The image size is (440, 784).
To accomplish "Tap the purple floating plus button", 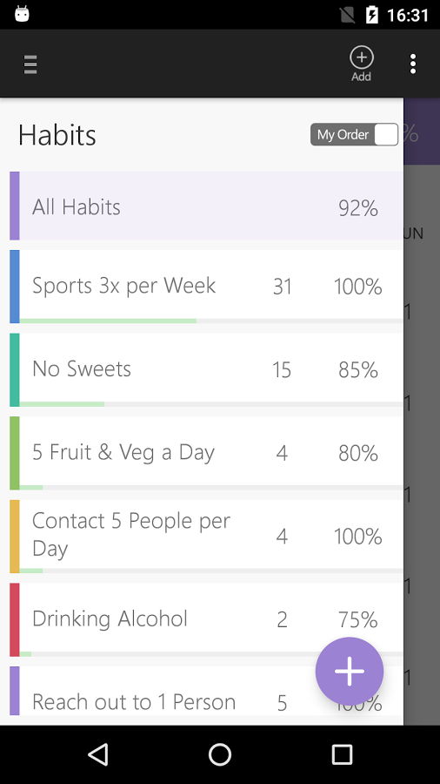I will pos(350,671).
